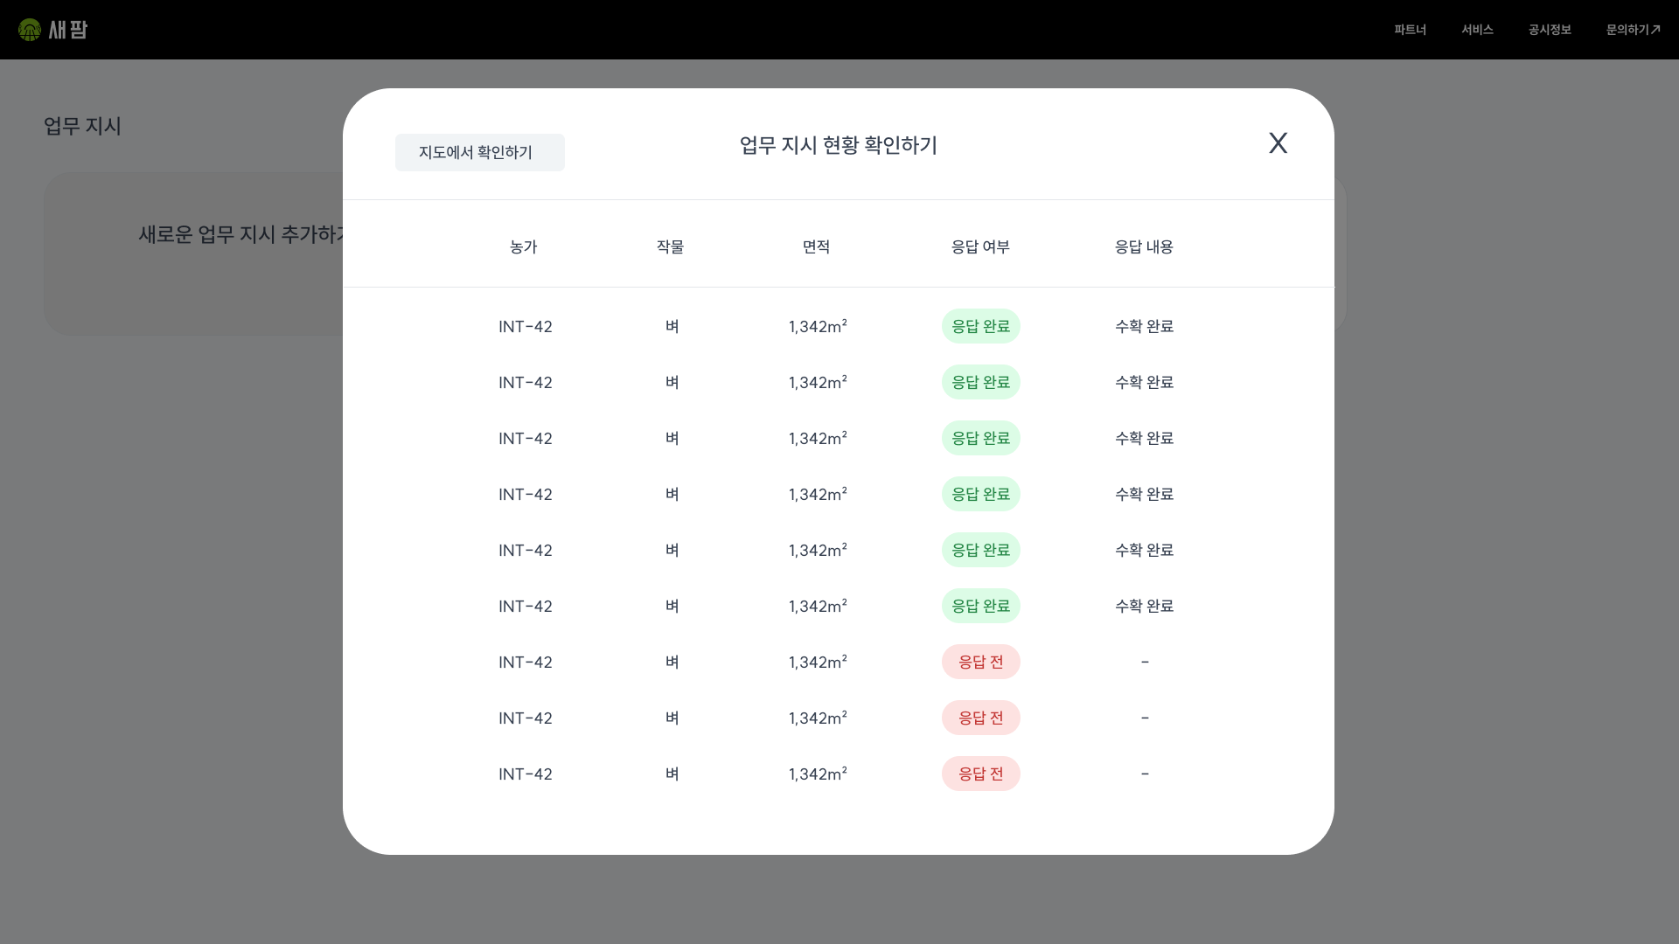Screen dimensions: 1679x944
Task: Click the last row's INT-42 cell
Action: click(x=526, y=774)
